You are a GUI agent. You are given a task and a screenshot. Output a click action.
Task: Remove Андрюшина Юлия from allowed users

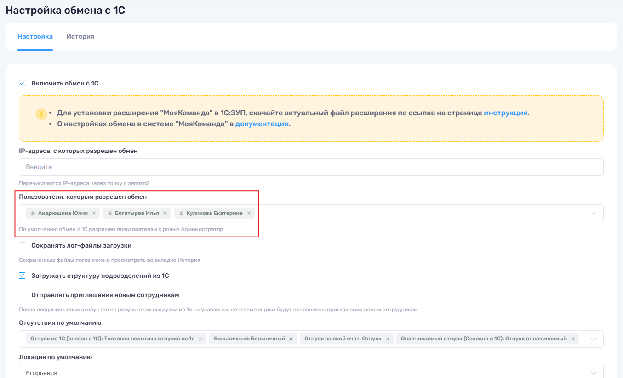[x=94, y=213]
